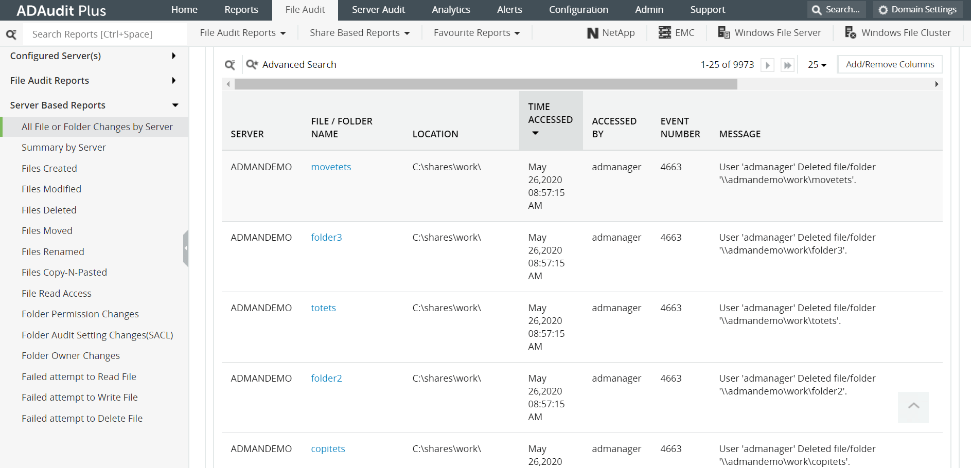The height and width of the screenshot is (468, 971).
Task: Open the Home tab
Action: coord(184,10)
